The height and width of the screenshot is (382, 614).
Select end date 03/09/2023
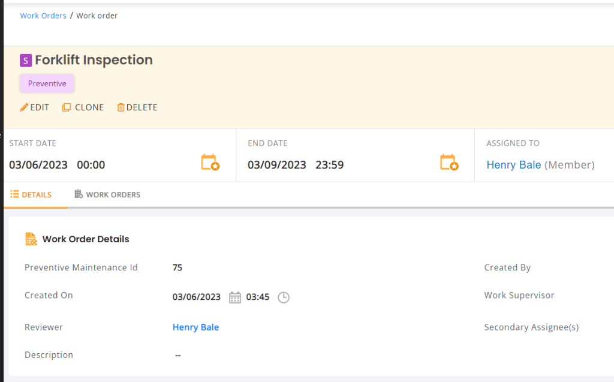(x=277, y=165)
